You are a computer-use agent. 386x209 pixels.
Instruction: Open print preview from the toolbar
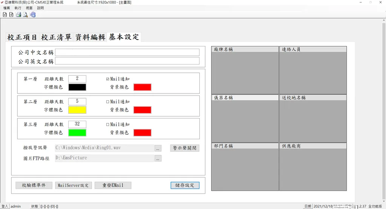[25, 15]
